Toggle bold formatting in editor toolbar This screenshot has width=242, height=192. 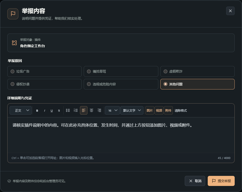point(37,110)
